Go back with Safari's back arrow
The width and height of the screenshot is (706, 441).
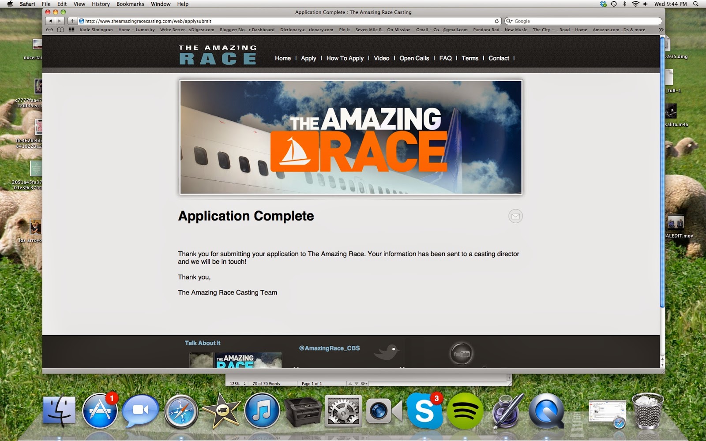[x=50, y=21]
